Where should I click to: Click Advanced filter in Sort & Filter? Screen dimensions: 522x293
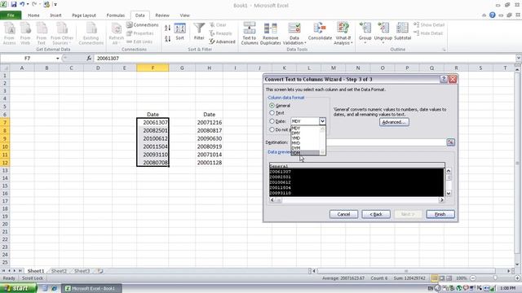pyautogui.click(x=222, y=42)
